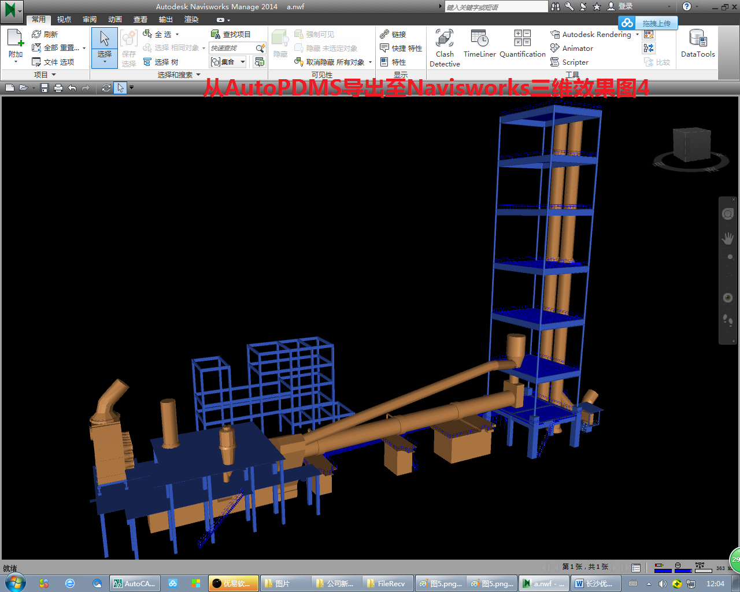This screenshot has width=740, height=592.
Task: Open the Scripter tool
Action: [x=569, y=62]
